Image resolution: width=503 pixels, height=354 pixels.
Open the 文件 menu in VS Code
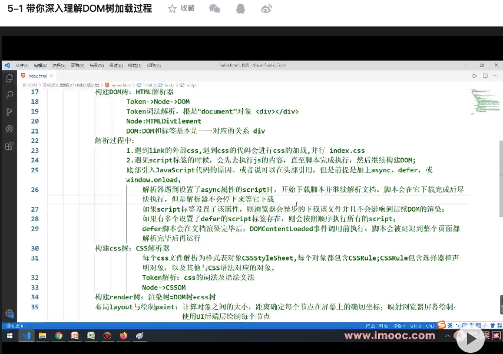point(21,65)
